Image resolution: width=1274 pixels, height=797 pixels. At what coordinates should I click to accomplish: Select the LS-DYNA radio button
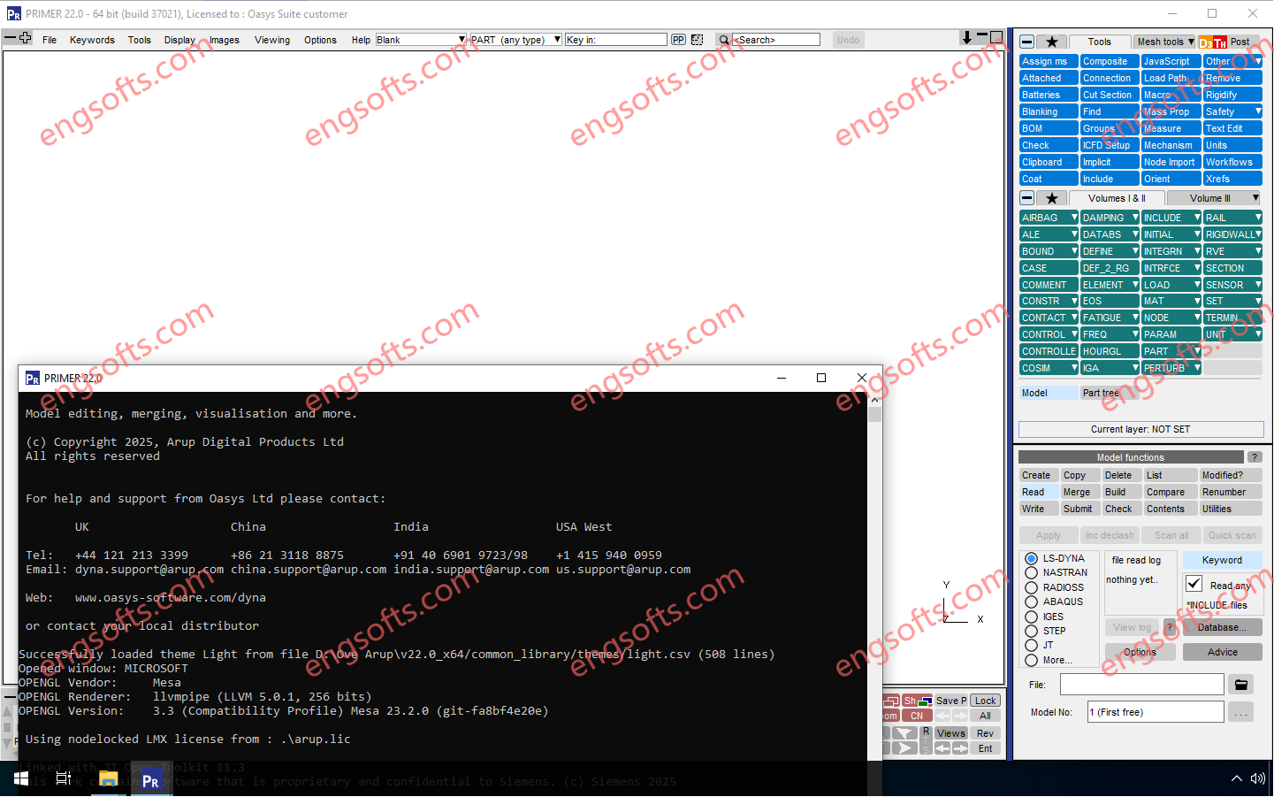point(1031,558)
